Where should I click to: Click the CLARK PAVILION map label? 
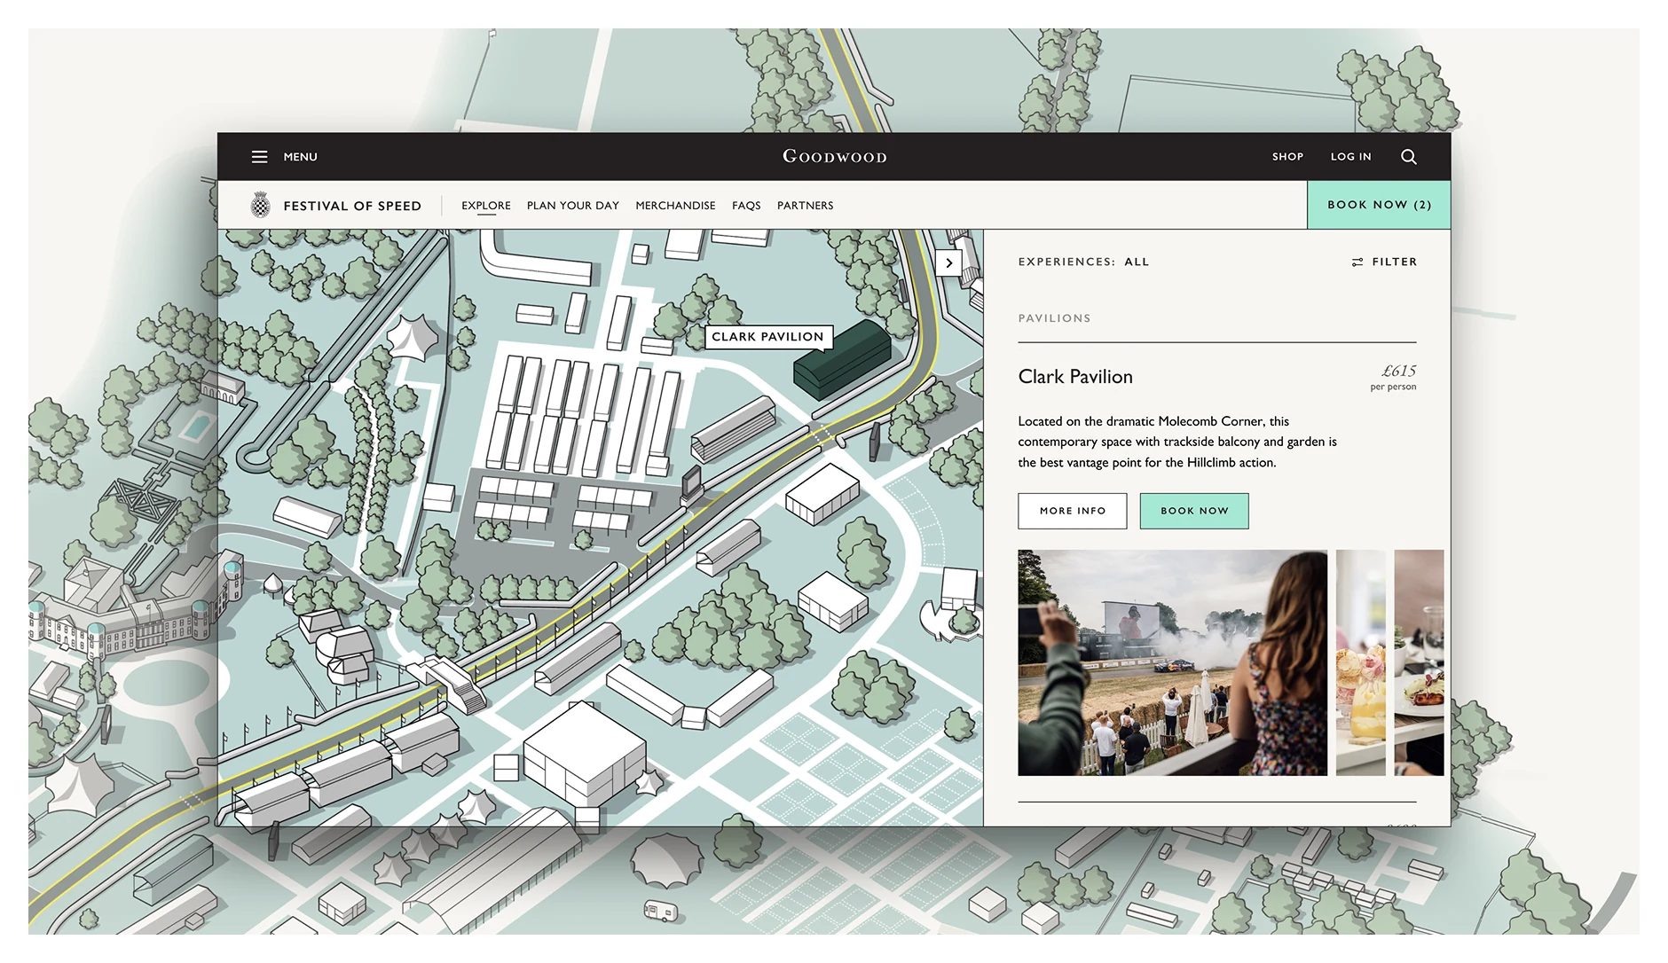[767, 337]
